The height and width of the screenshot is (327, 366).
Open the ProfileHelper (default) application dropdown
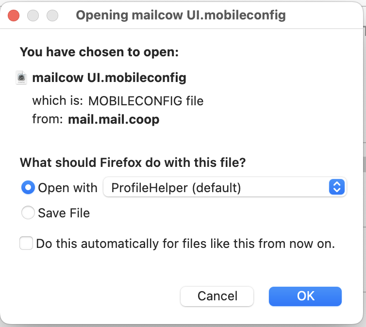(x=225, y=187)
